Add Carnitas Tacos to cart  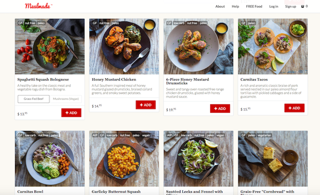coord(294,108)
